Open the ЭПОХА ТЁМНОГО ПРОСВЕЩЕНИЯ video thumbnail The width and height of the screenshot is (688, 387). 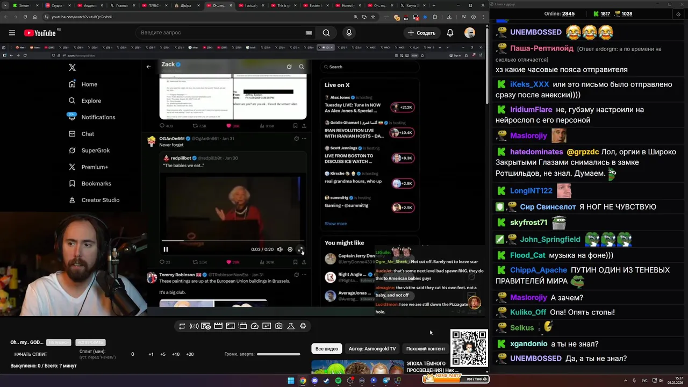click(x=357, y=367)
